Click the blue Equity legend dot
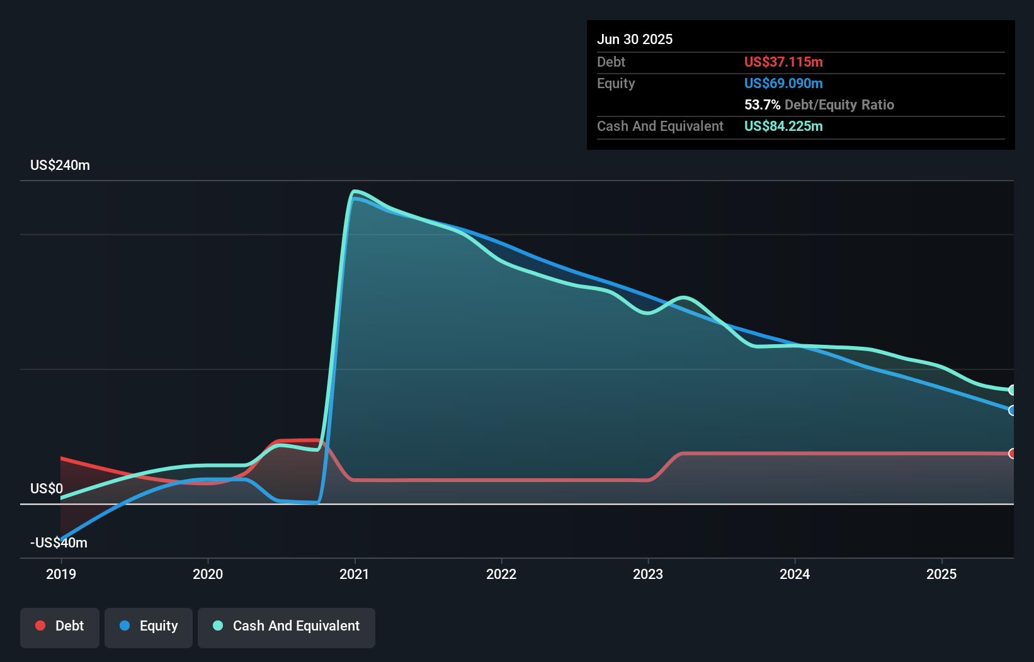The image size is (1034, 662). click(125, 627)
